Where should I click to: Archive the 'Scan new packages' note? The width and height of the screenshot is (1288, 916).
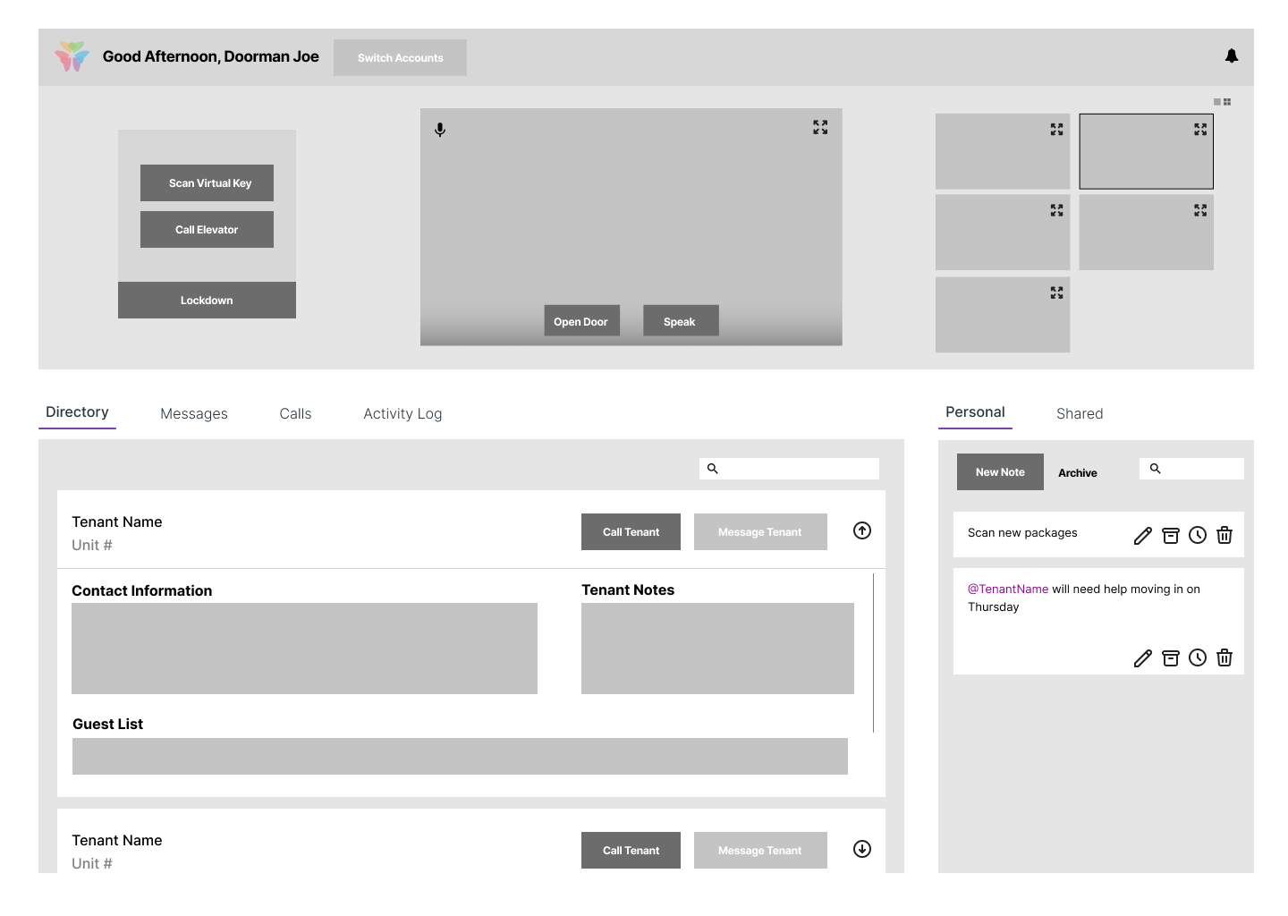coord(1170,536)
